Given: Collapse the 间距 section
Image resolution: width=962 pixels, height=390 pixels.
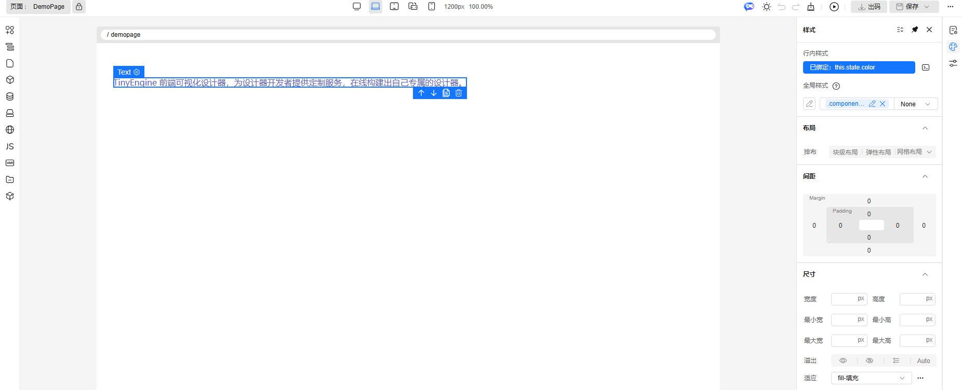Looking at the screenshot, I should (925, 176).
